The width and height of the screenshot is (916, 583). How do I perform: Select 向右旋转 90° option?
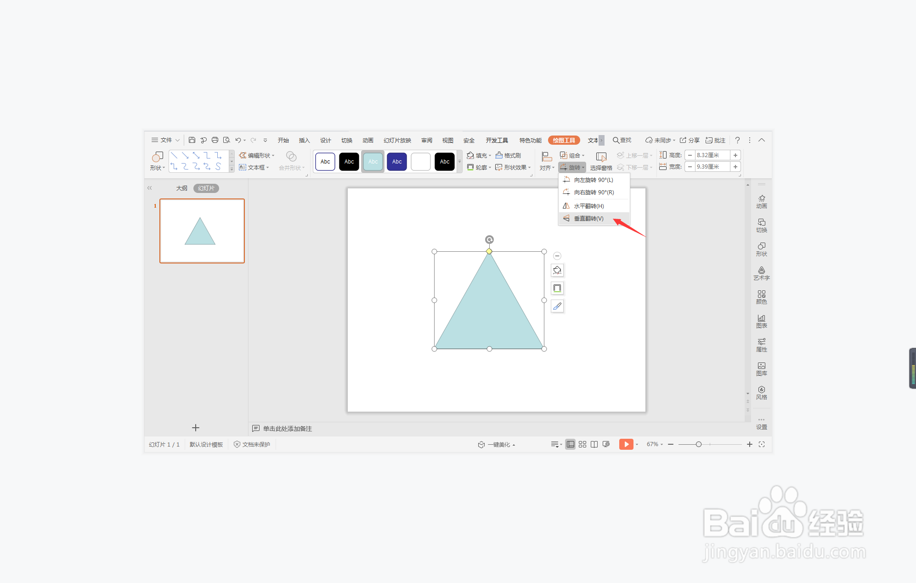[594, 192]
